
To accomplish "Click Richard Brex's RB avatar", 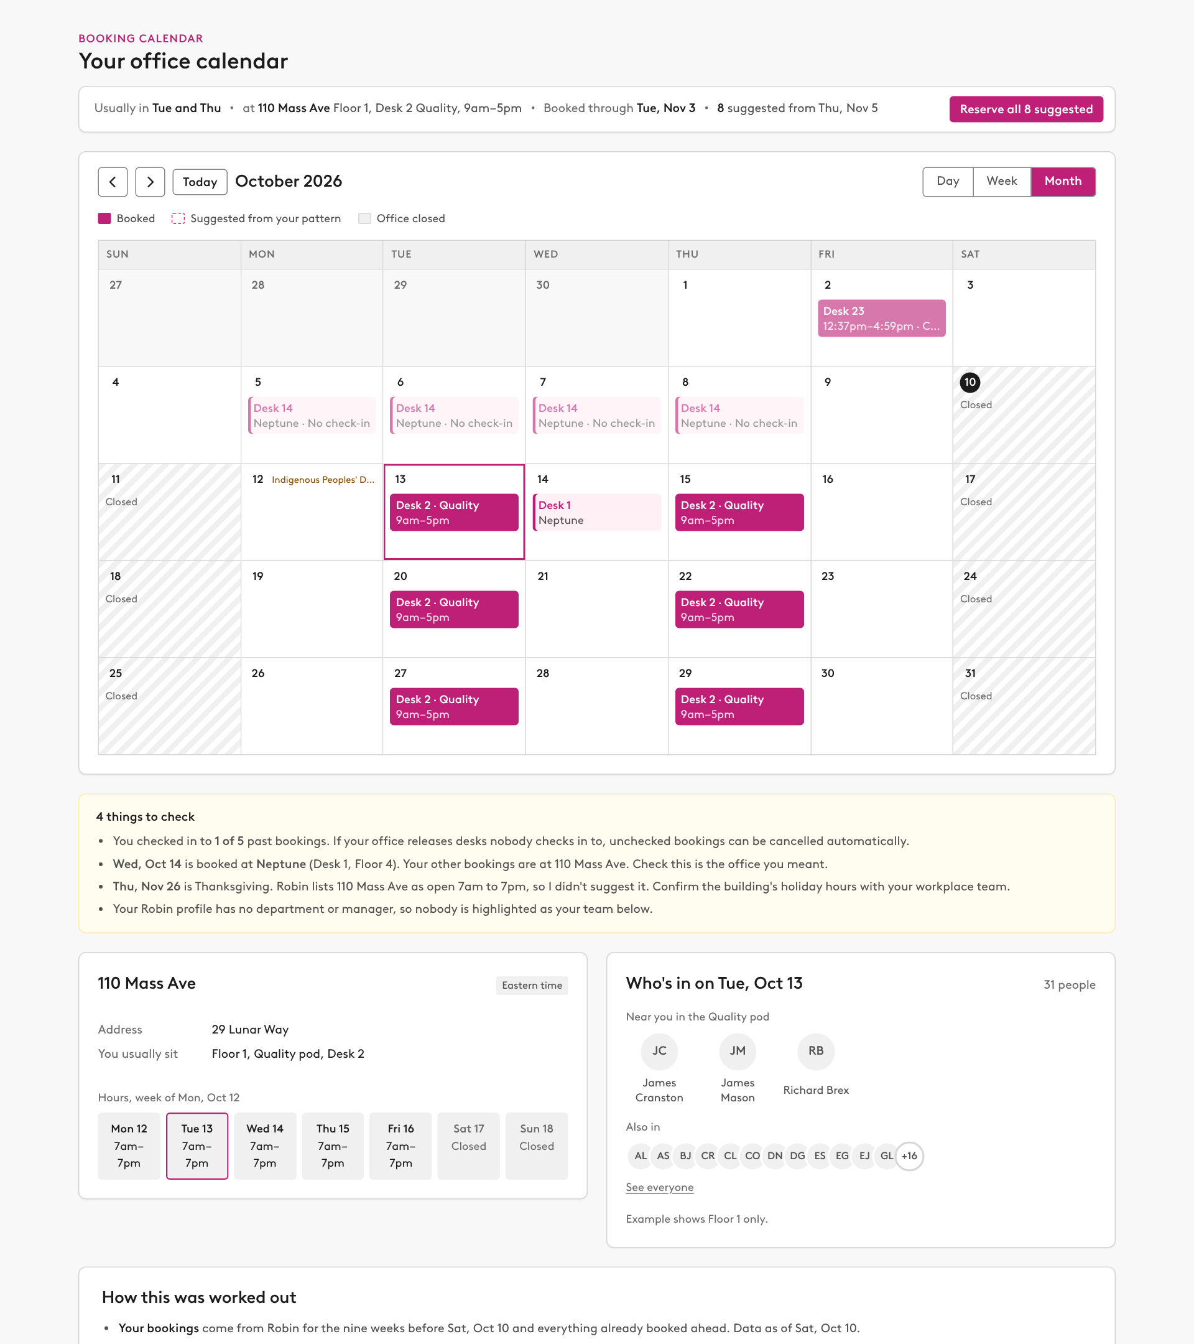I will (x=815, y=1051).
